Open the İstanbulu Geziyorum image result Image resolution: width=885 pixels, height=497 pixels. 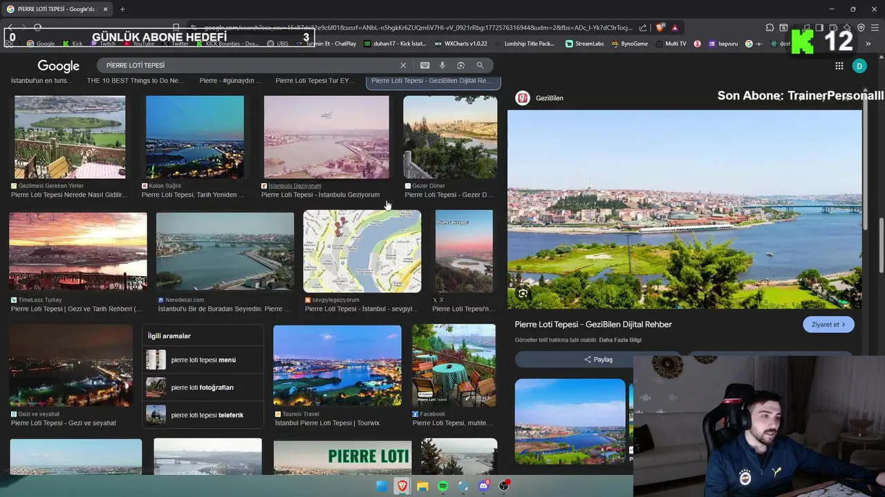click(x=326, y=137)
